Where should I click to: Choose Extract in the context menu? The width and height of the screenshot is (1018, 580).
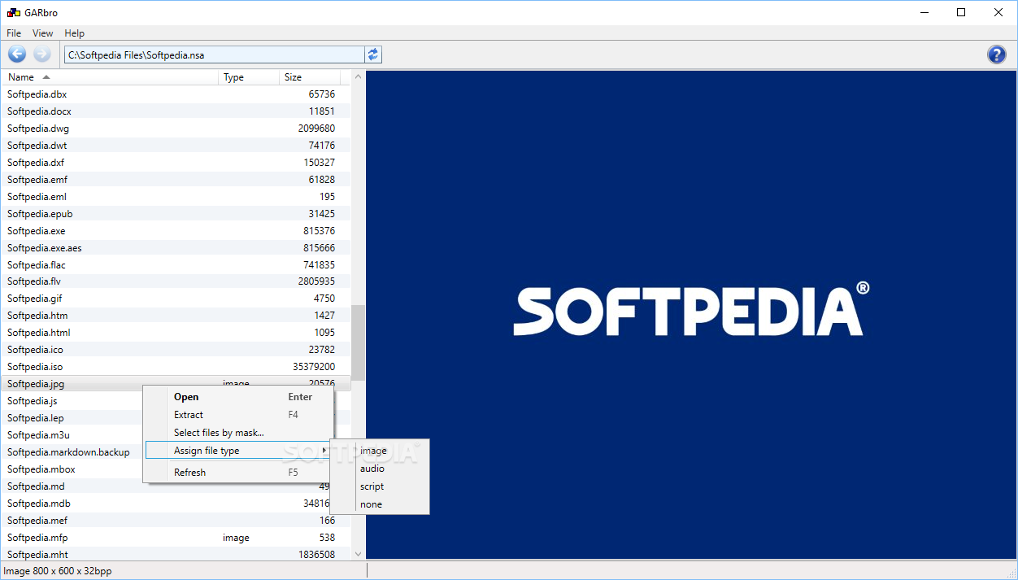pyautogui.click(x=238, y=415)
